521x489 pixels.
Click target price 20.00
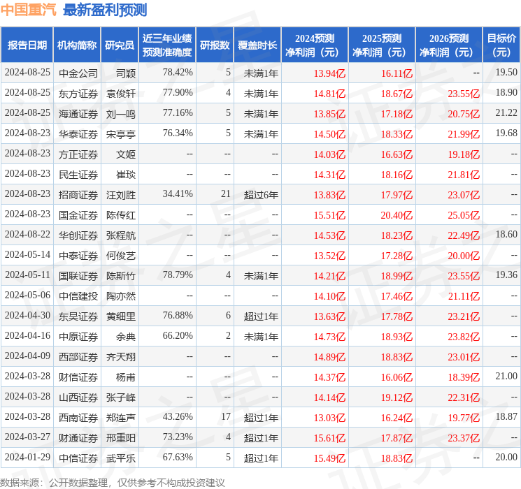(x=506, y=457)
